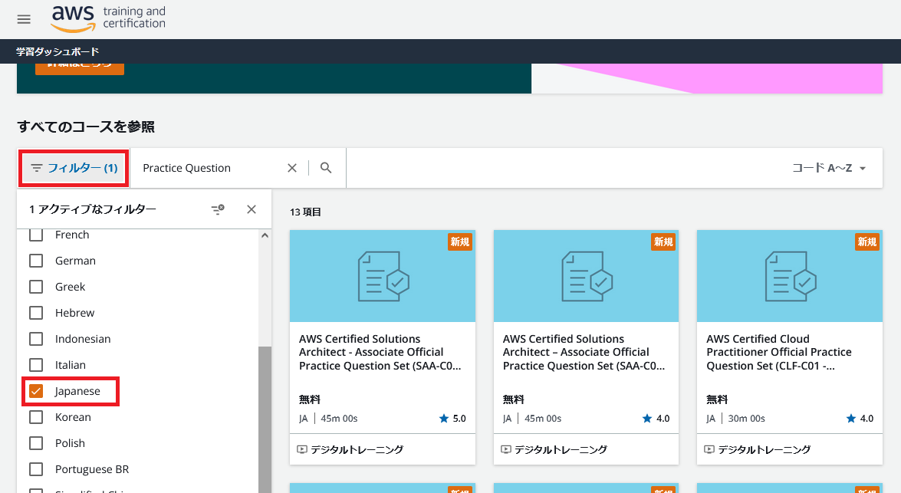Open the hamburger navigation menu
The image size is (901, 493).
click(x=24, y=19)
